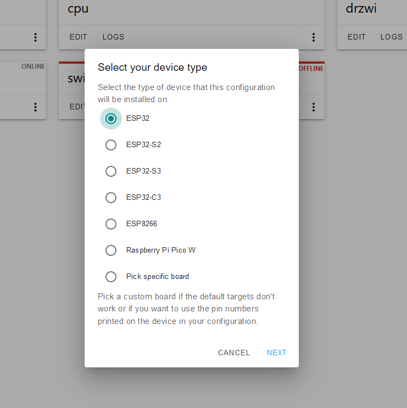Open LOGS on the cpu card

[113, 37]
